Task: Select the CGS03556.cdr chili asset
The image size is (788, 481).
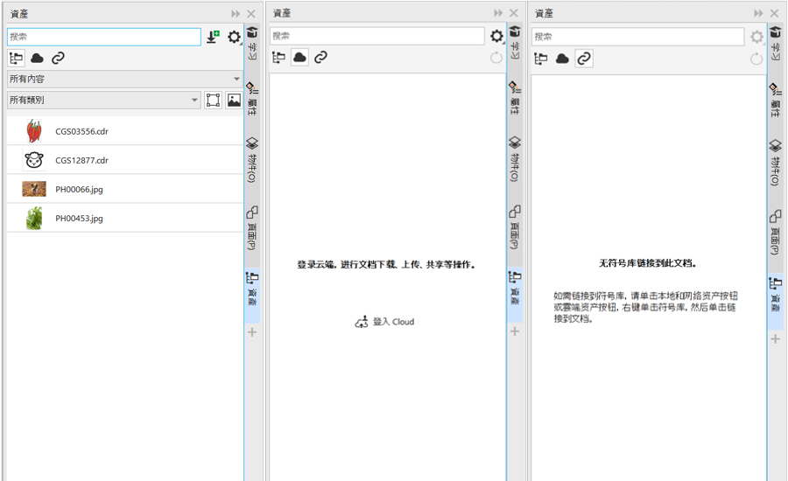Action: pos(81,131)
